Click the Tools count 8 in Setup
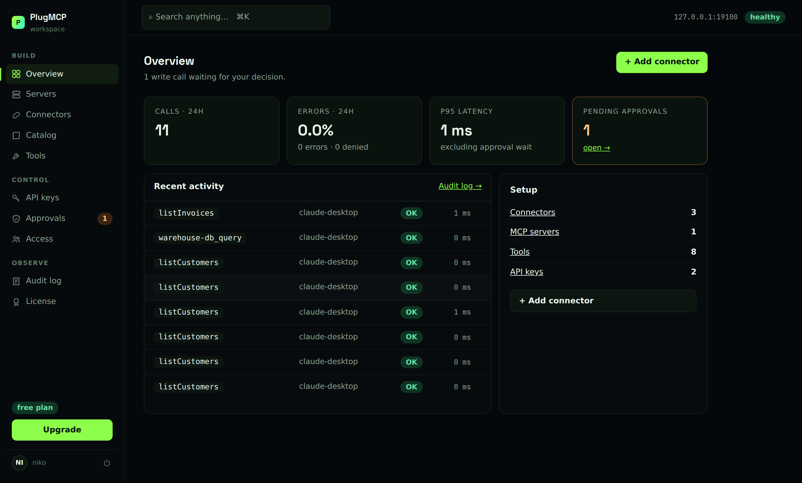The height and width of the screenshot is (483, 802). pyautogui.click(x=693, y=252)
